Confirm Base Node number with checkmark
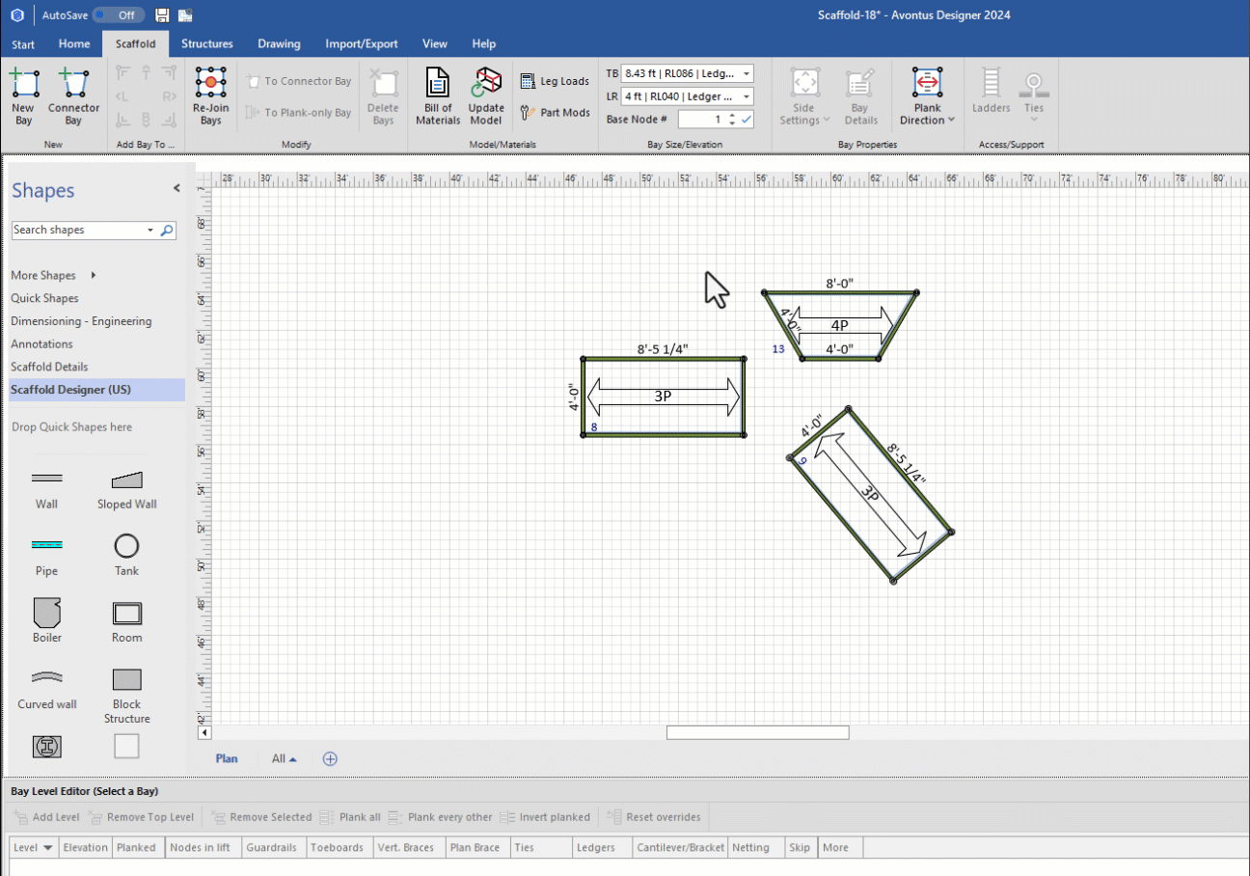 (746, 120)
